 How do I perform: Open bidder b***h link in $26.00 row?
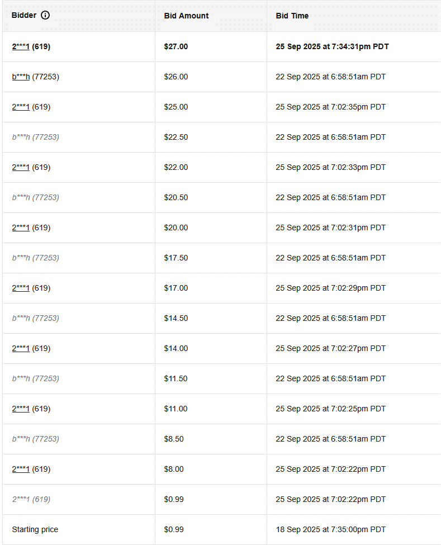click(x=21, y=77)
